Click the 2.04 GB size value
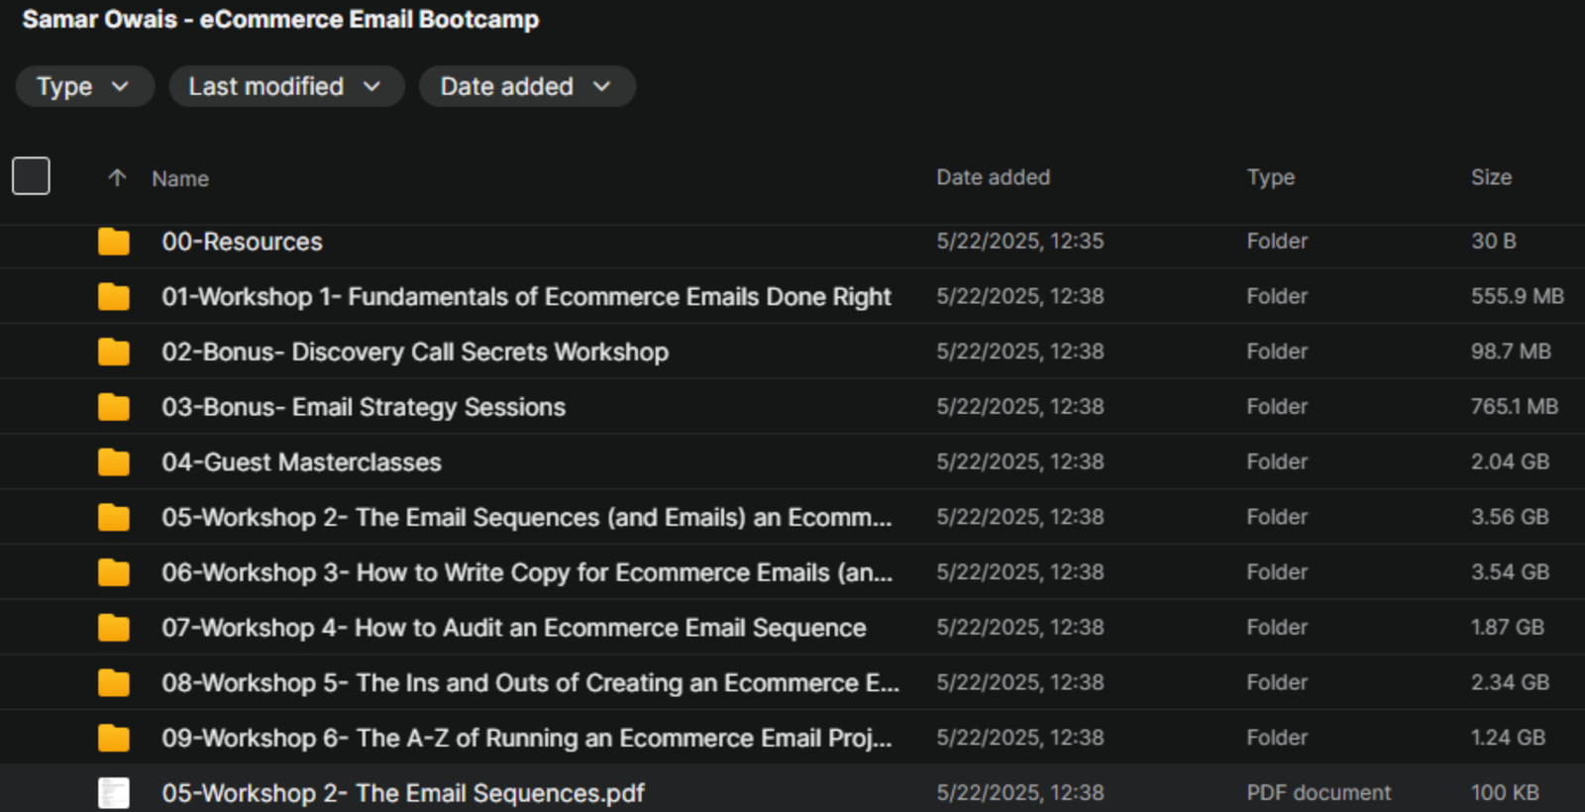This screenshot has width=1585, height=812. tap(1510, 461)
